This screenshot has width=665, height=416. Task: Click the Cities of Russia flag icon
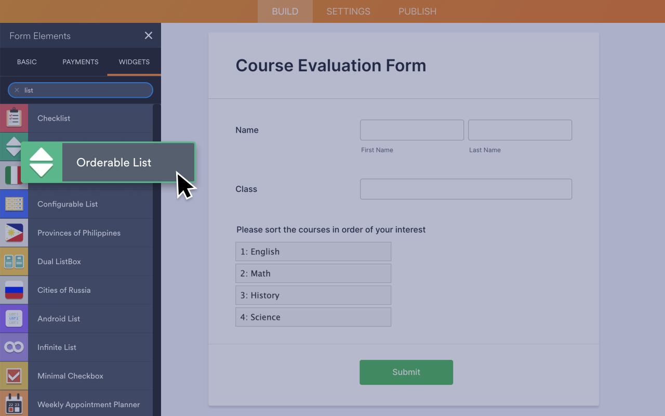click(x=14, y=290)
